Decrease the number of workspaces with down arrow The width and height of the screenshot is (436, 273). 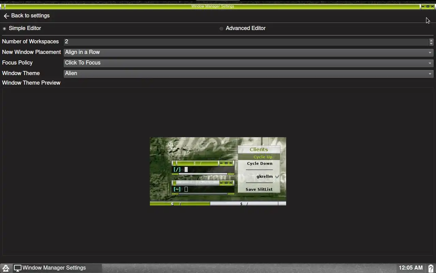pyautogui.click(x=431, y=44)
